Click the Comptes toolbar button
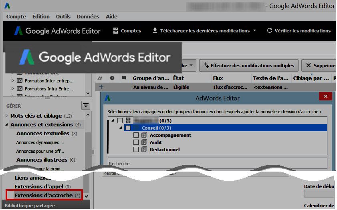This screenshot has width=337, height=210. point(127,31)
